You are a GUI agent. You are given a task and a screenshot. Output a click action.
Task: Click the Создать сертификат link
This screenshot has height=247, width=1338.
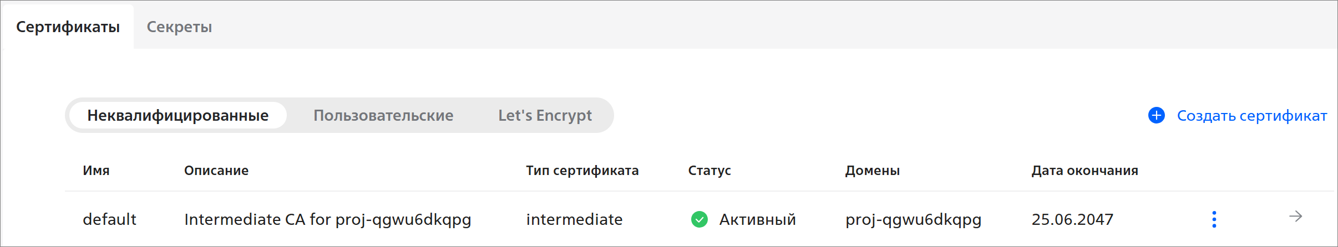1252,115
